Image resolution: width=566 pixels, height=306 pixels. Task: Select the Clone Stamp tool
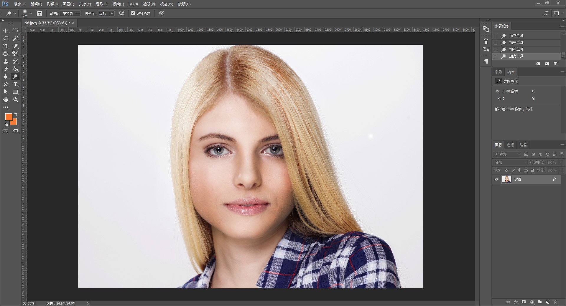tap(6, 61)
